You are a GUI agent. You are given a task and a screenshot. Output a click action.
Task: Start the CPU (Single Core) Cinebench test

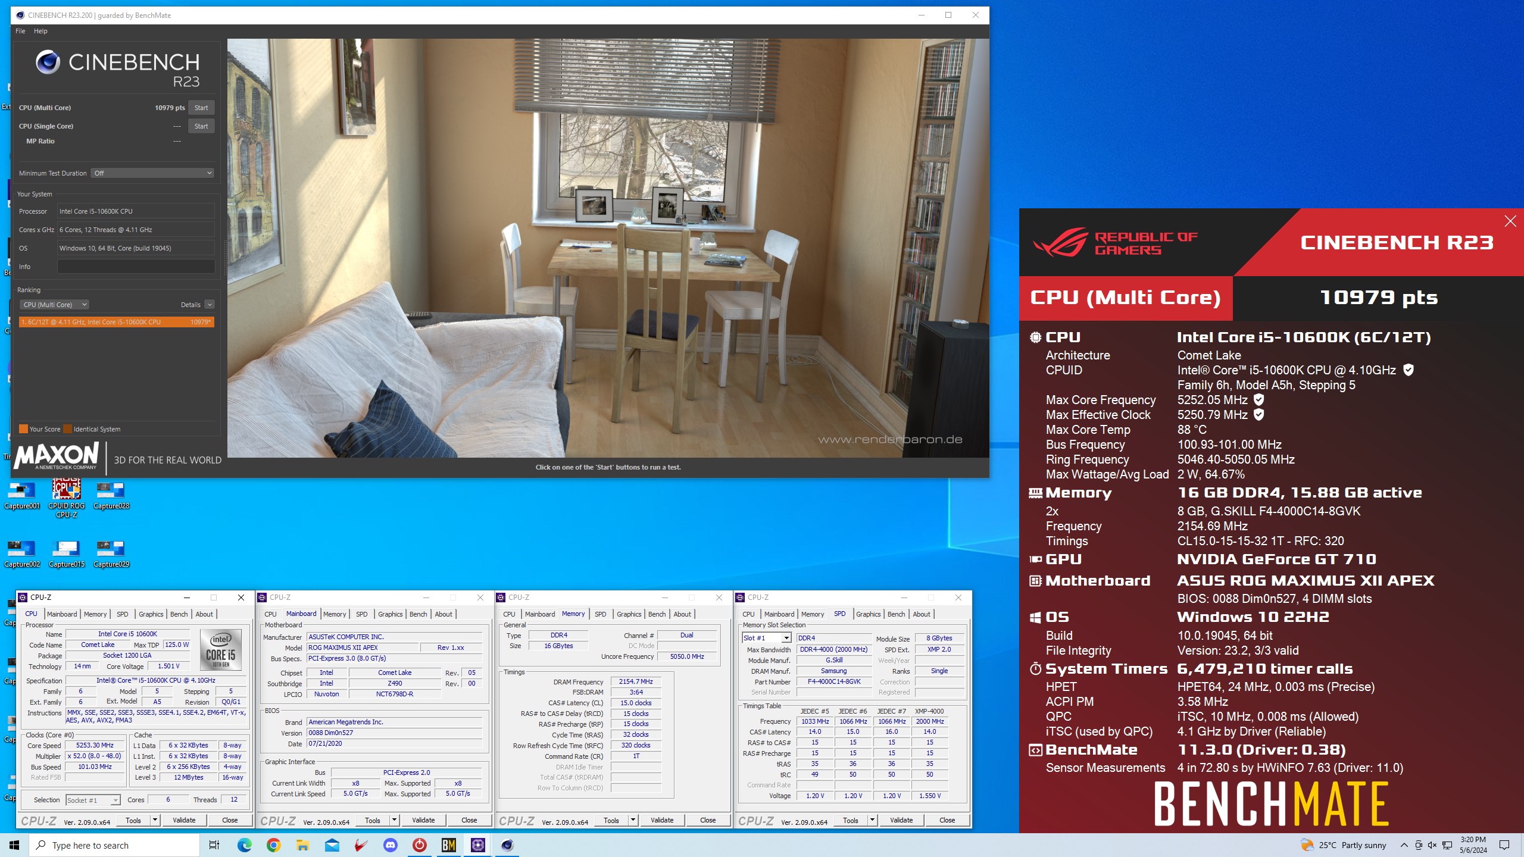(x=201, y=126)
